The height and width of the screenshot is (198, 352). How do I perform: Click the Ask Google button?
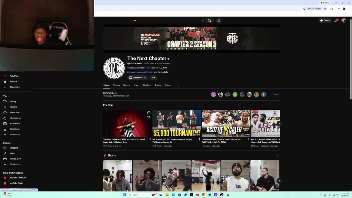tap(314, 9)
